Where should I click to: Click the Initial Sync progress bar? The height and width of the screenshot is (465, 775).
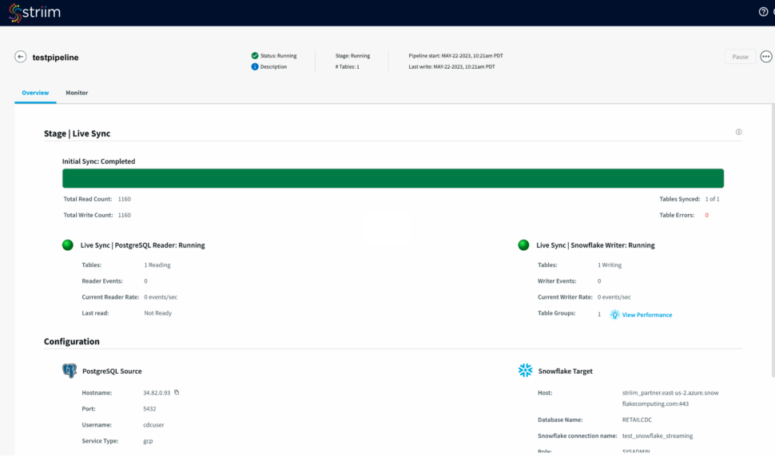(x=392, y=178)
